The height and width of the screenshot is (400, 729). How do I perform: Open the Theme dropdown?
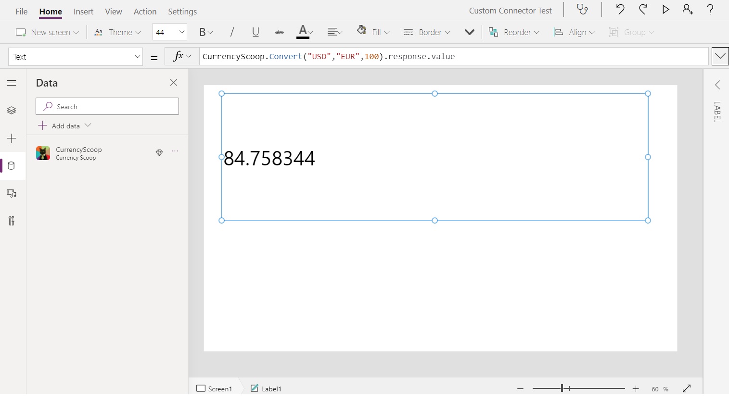117,32
